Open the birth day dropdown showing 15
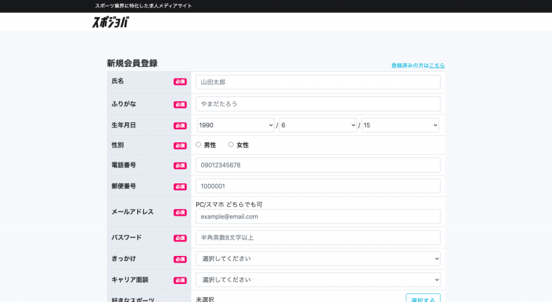This screenshot has width=552, height=302. click(400, 125)
